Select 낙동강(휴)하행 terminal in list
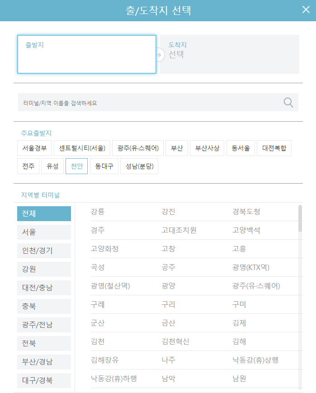Viewport: 316px width, 393px height. click(113, 379)
